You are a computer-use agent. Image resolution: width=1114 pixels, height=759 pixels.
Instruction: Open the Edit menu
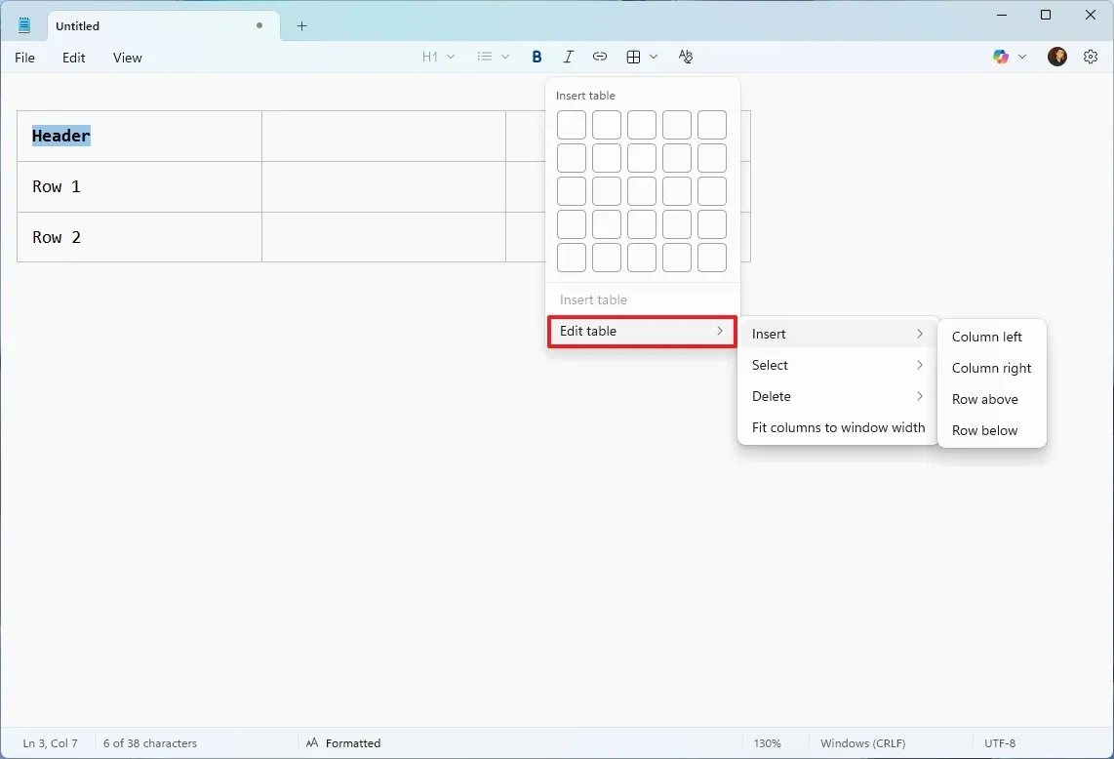click(x=73, y=58)
